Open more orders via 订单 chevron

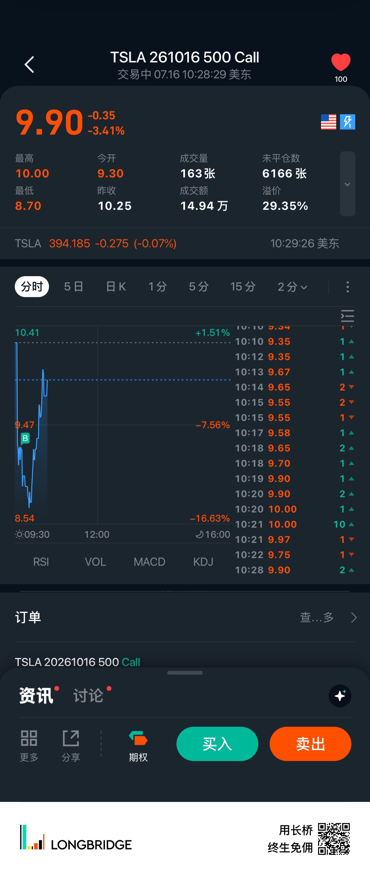[x=354, y=617]
